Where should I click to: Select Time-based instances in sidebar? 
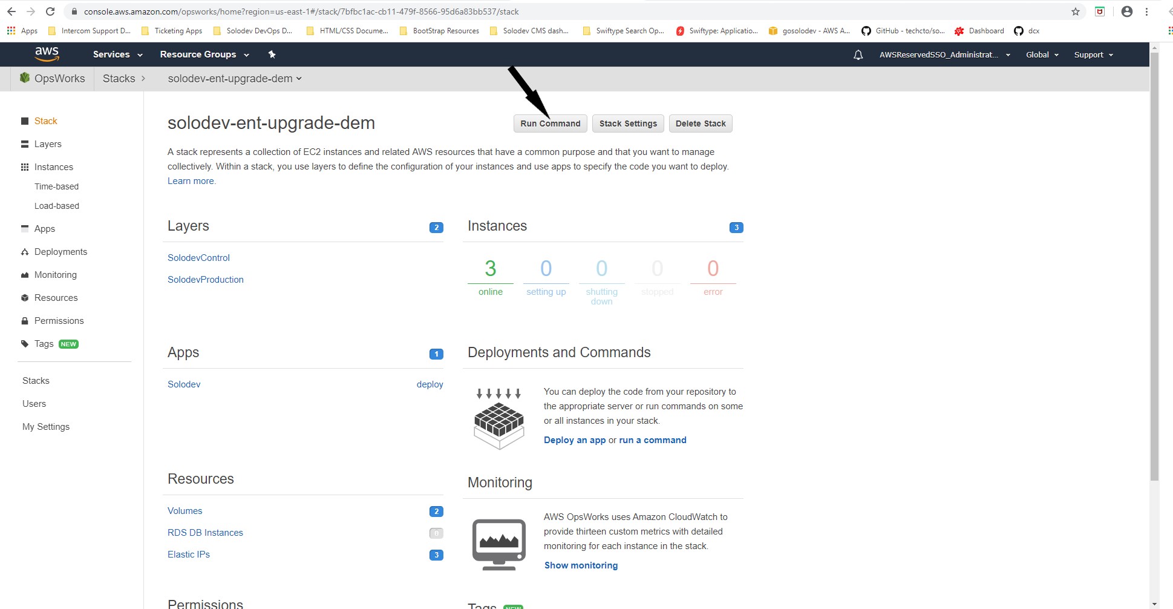[56, 186]
